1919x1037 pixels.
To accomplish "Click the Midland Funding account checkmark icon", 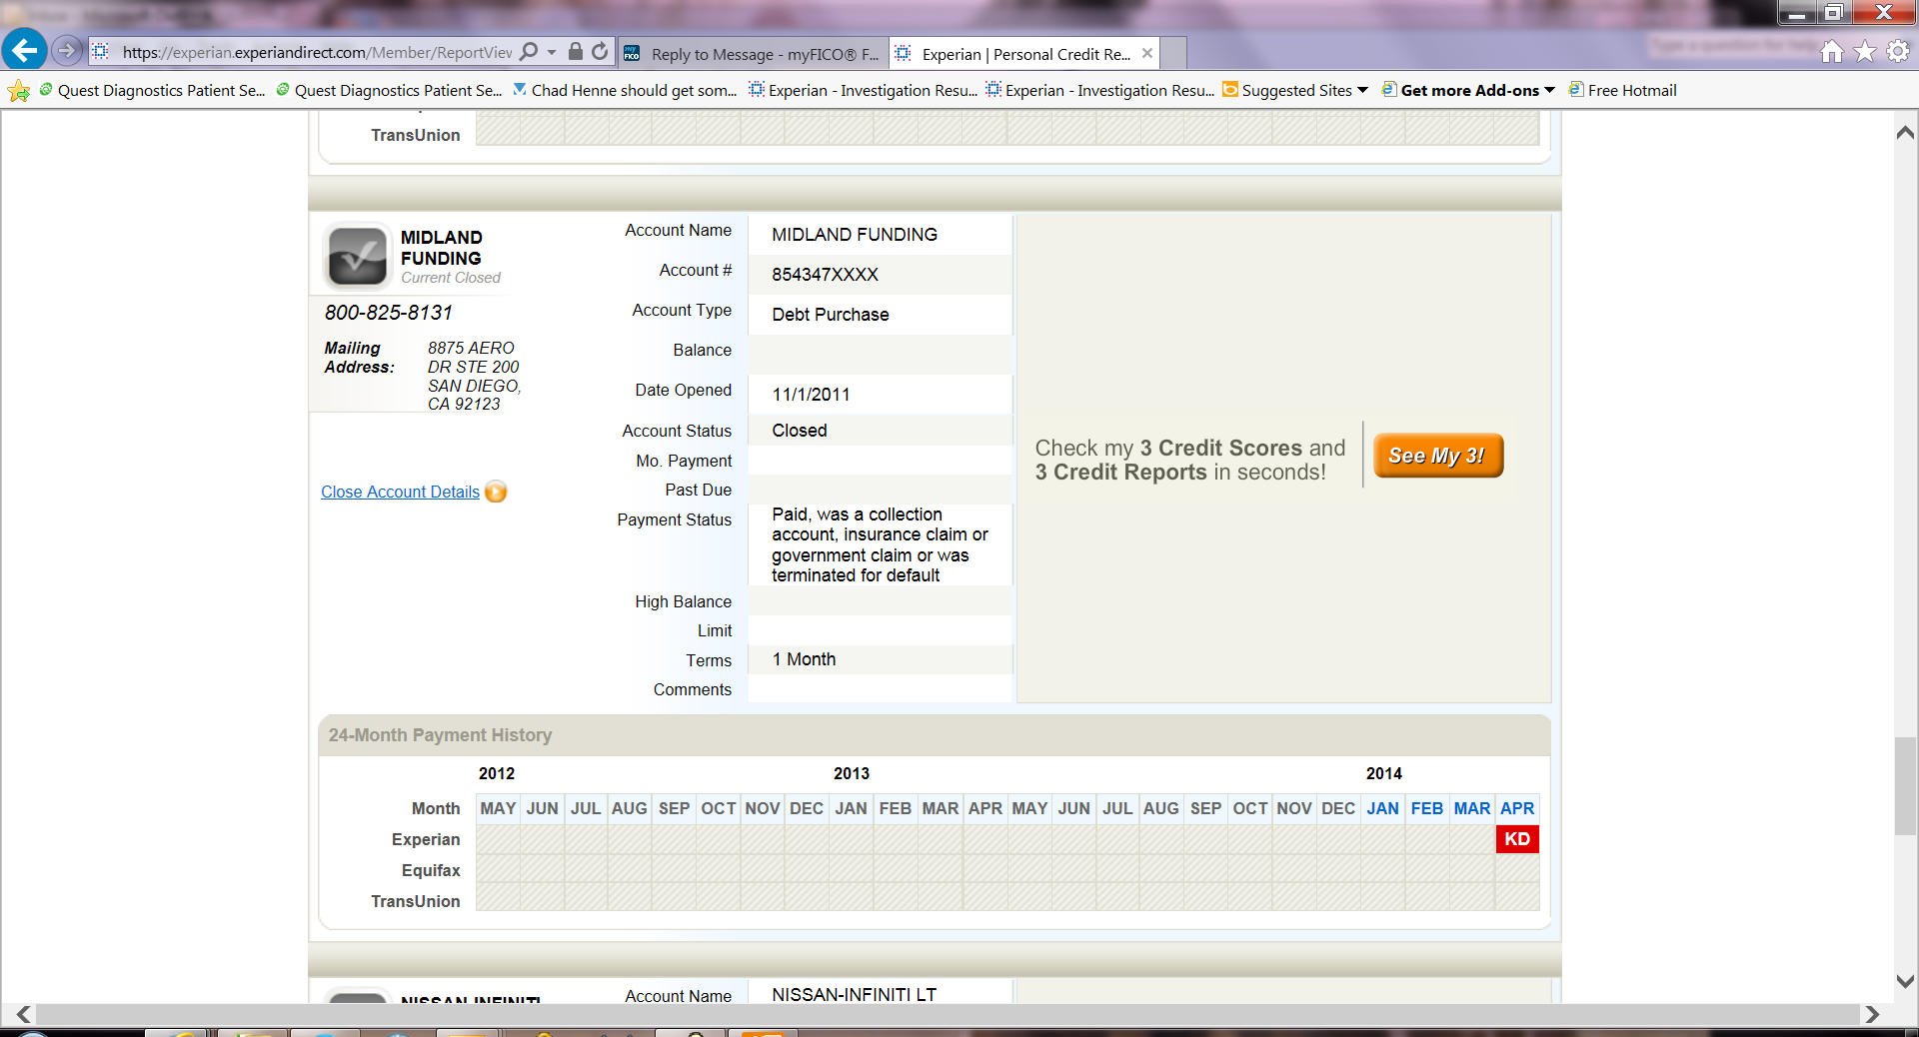I will click(x=357, y=256).
